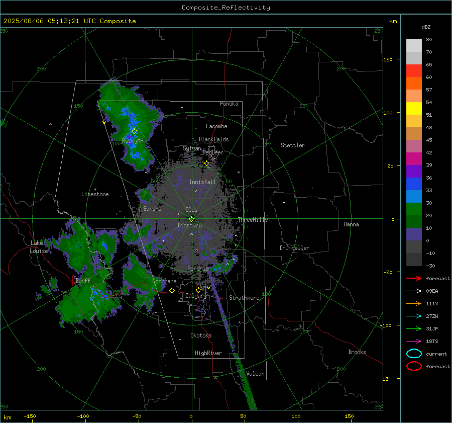Viewport: 452px width, 423px height.
Task: Select the 0 dBZ slate purple swatch
Action: (414, 234)
